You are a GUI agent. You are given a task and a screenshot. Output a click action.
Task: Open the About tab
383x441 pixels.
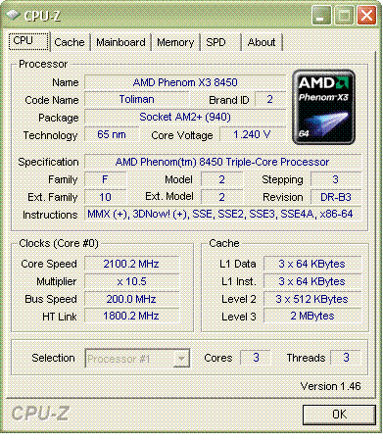(262, 42)
